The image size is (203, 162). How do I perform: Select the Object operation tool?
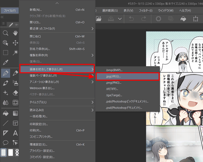point(5,43)
